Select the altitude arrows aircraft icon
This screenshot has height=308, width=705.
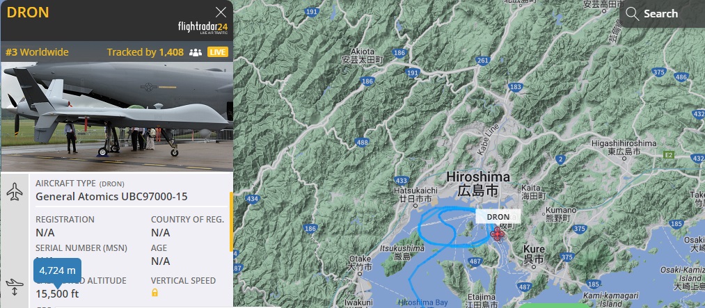[x=15, y=287]
